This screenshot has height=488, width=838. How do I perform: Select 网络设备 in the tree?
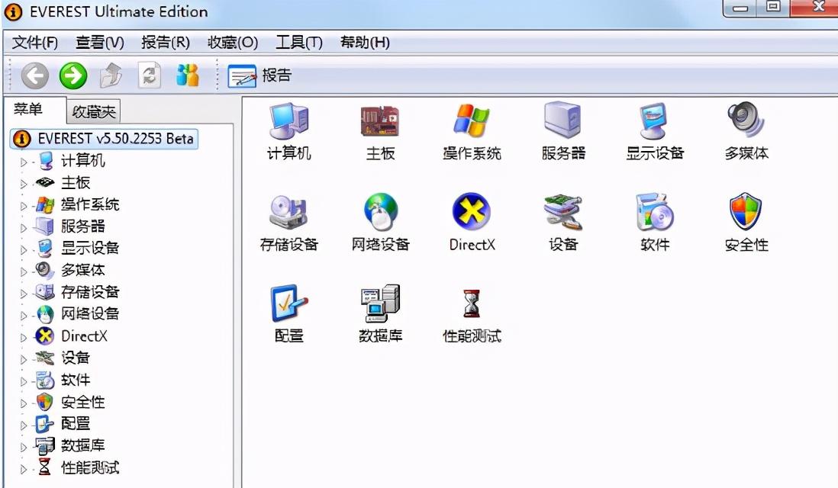click(x=90, y=314)
